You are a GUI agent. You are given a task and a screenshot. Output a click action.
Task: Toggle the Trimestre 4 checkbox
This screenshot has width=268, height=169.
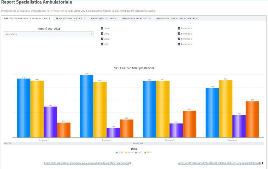[179, 44]
